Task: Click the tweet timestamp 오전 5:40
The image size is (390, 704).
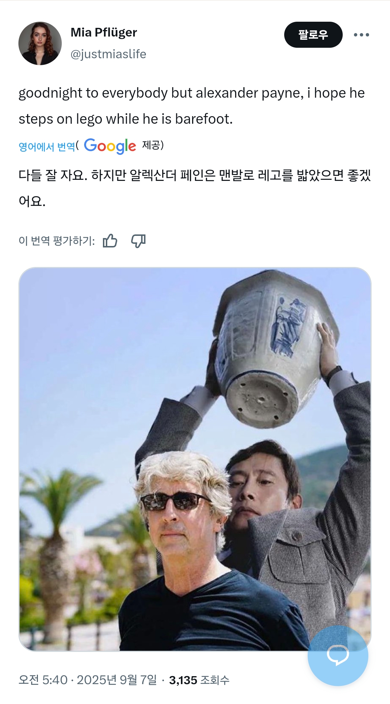Action: coord(43,680)
